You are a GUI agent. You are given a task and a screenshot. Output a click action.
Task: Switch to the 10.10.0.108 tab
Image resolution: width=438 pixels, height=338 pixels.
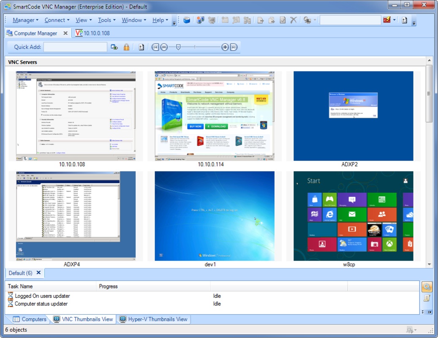92,33
